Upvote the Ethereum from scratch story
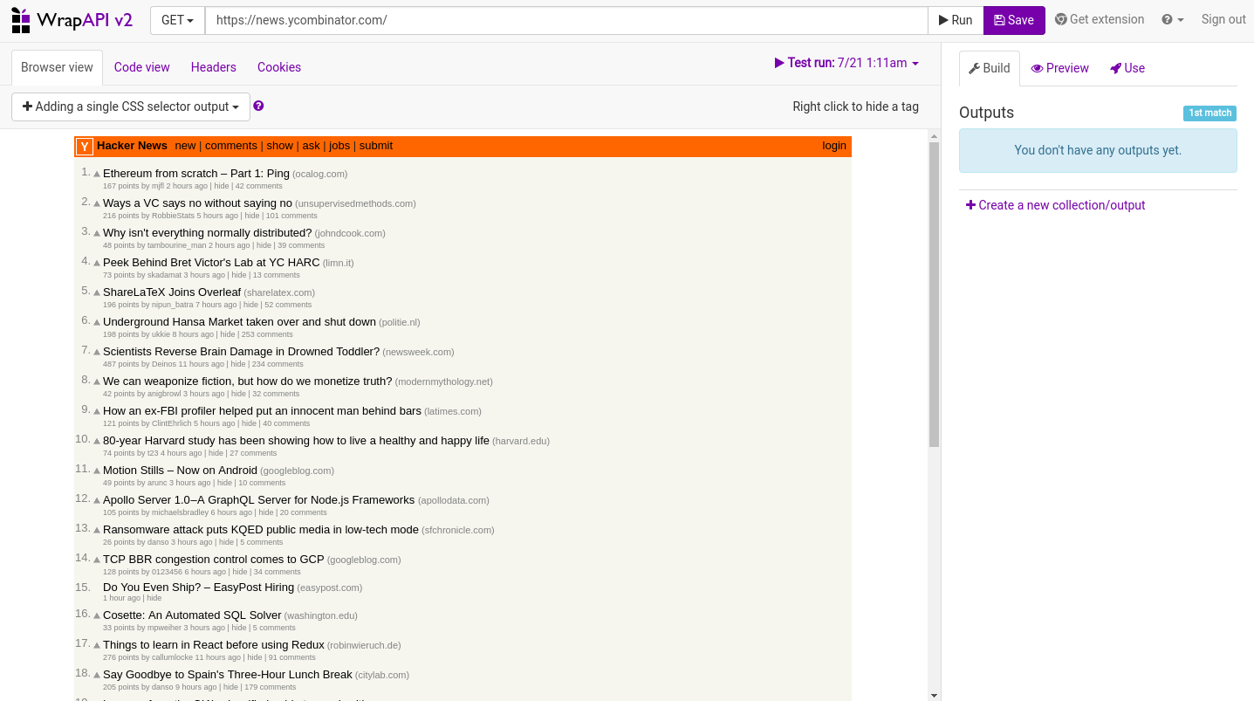This screenshot has width=1254, height=701. [97, 175]
